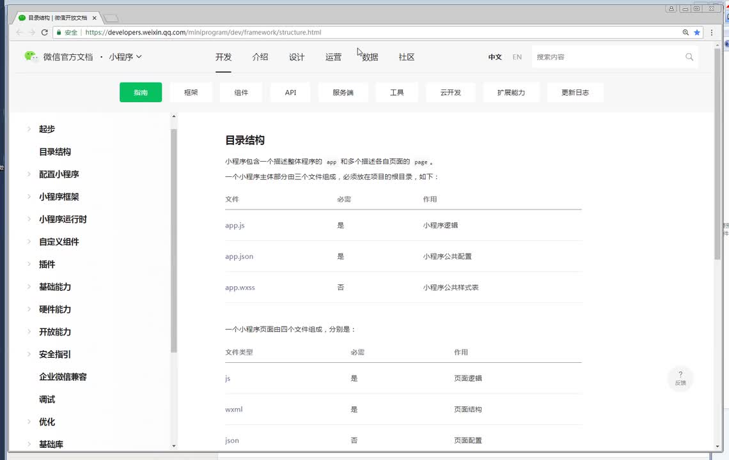Image resolution: width=729 pixels, height=460 pixels.
Task: Expand the 硬件能力 sidebar section
Action: pos(29,309)
